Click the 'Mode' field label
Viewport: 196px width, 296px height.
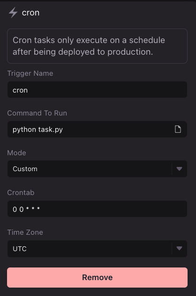tap(17, 153)
